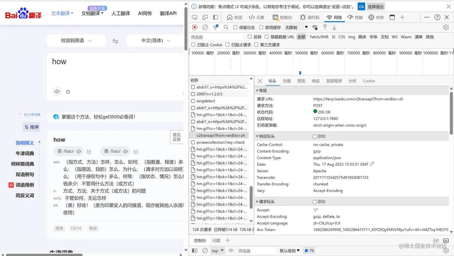Image resolution: width=454 pixels, height=256 pixels.
Task: Open the source language dropdown
Action: [76, 41]
